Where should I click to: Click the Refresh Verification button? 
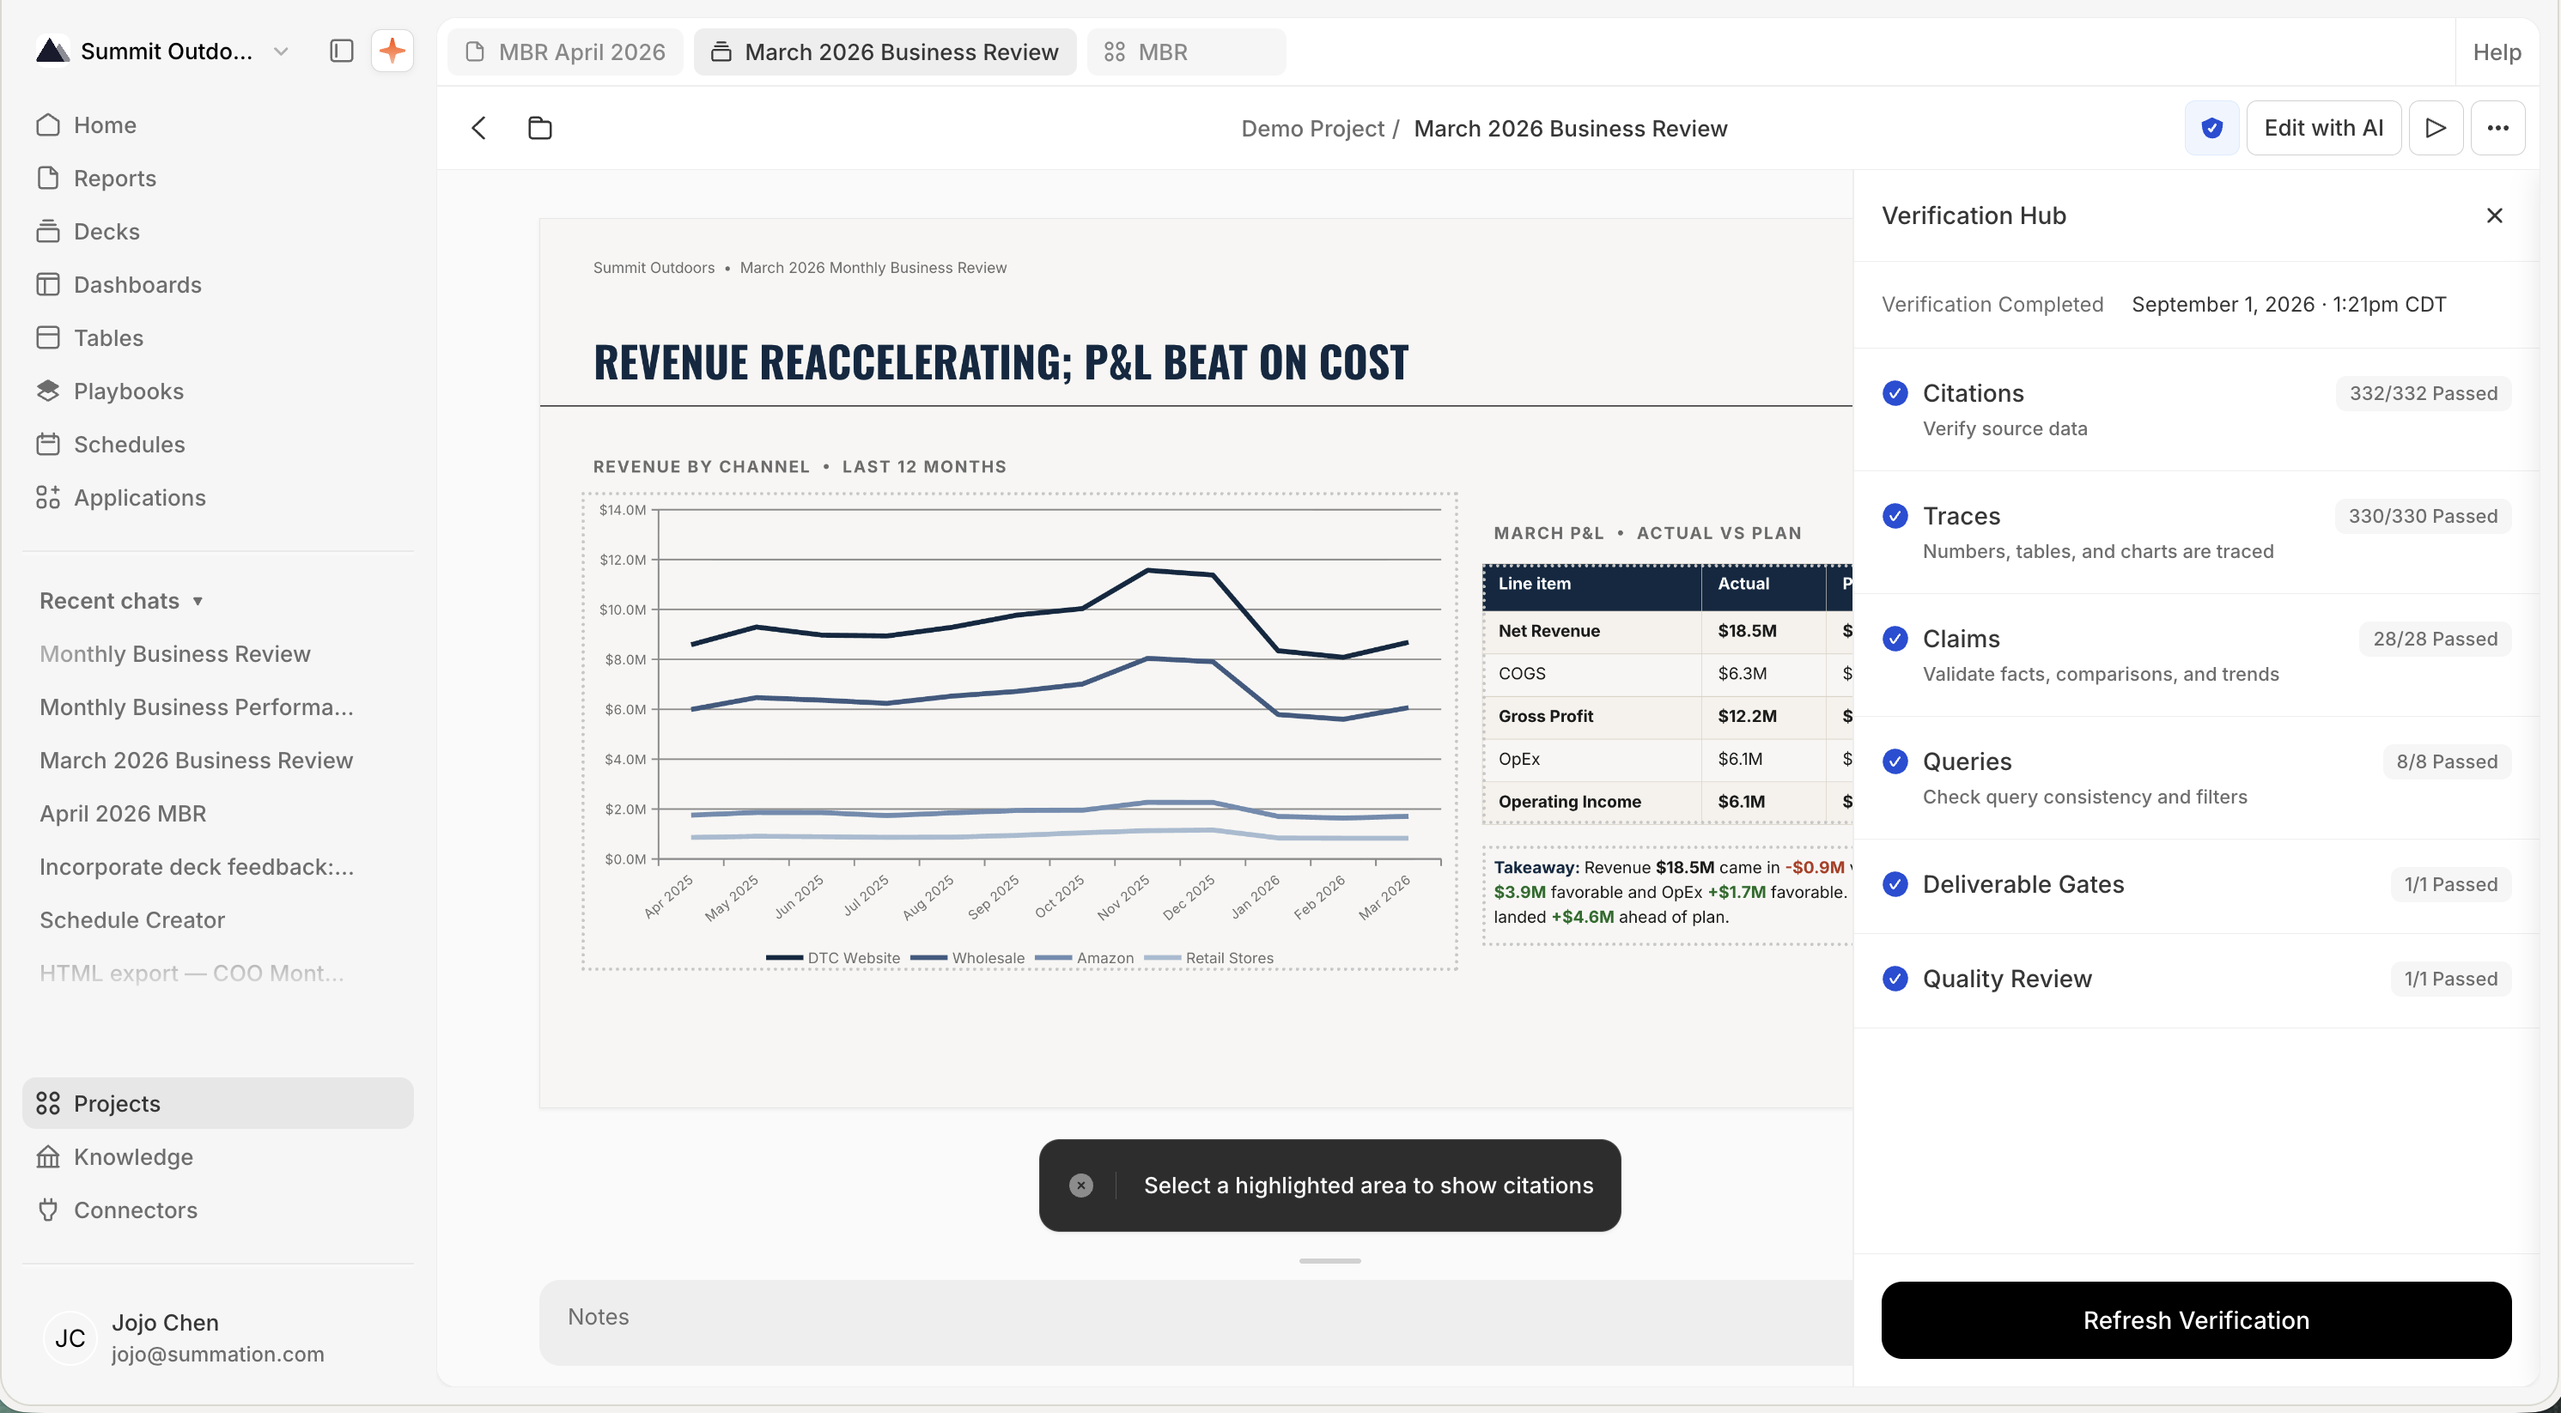tap(2196, 1319)
